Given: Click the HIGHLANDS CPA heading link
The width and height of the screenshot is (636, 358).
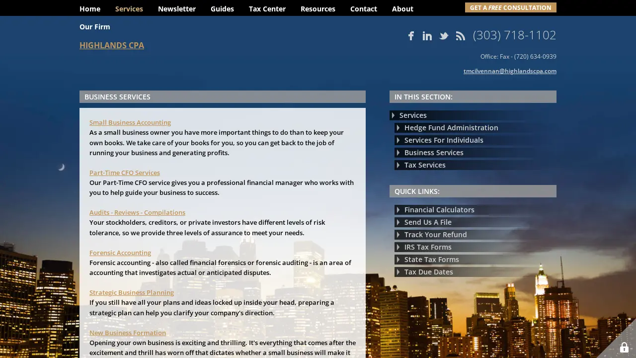Looking at the screenshot, I should 112,45.
